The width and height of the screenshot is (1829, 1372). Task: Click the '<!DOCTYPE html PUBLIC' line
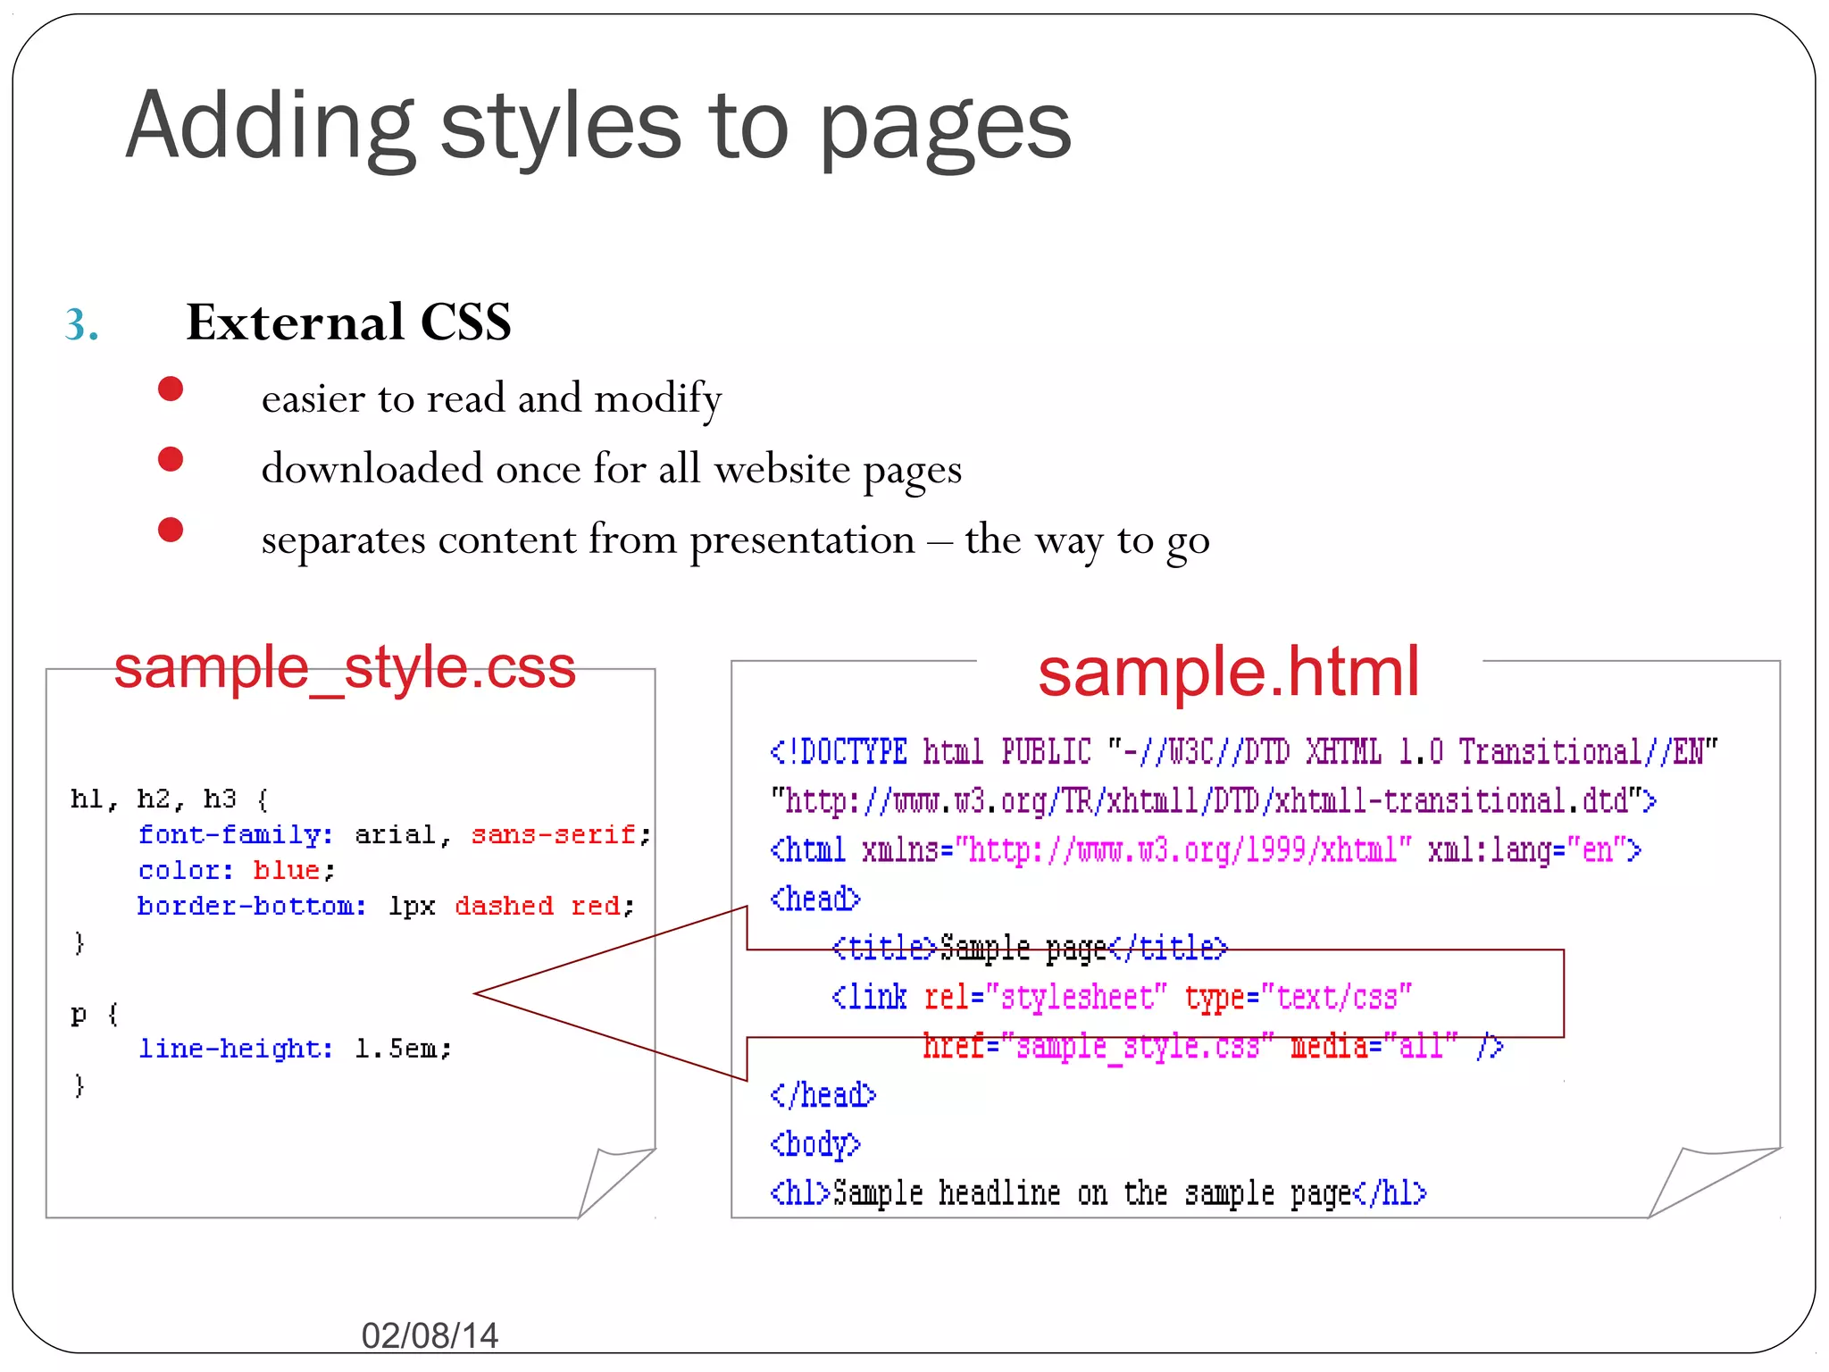[x=1243, y=752]
